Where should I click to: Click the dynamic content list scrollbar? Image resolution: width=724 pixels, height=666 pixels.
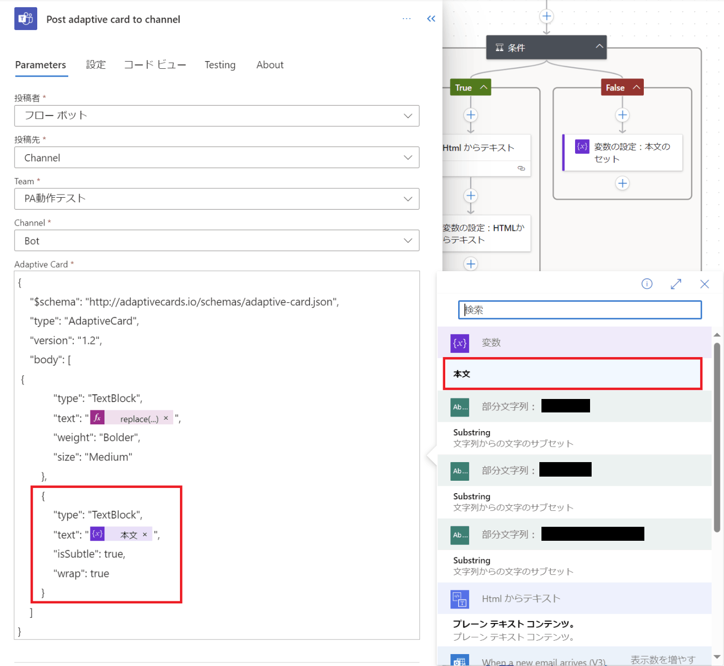click(x=717, y=437)
